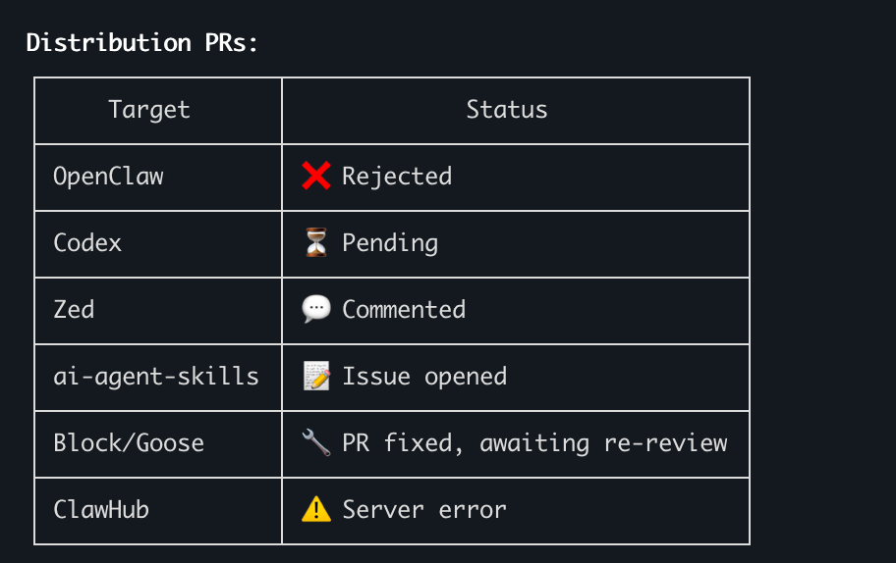Screen dimensions: 896x563
Task: Select the Status column header
Action: pos(506,110)
